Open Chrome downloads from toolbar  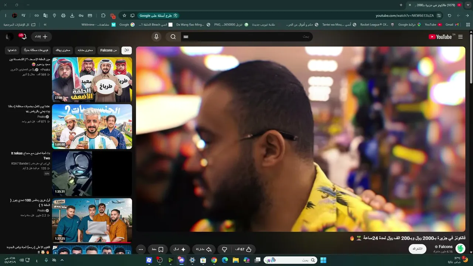point(72,16)
